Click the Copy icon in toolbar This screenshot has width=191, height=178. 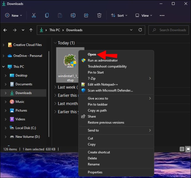coord(47,16)
